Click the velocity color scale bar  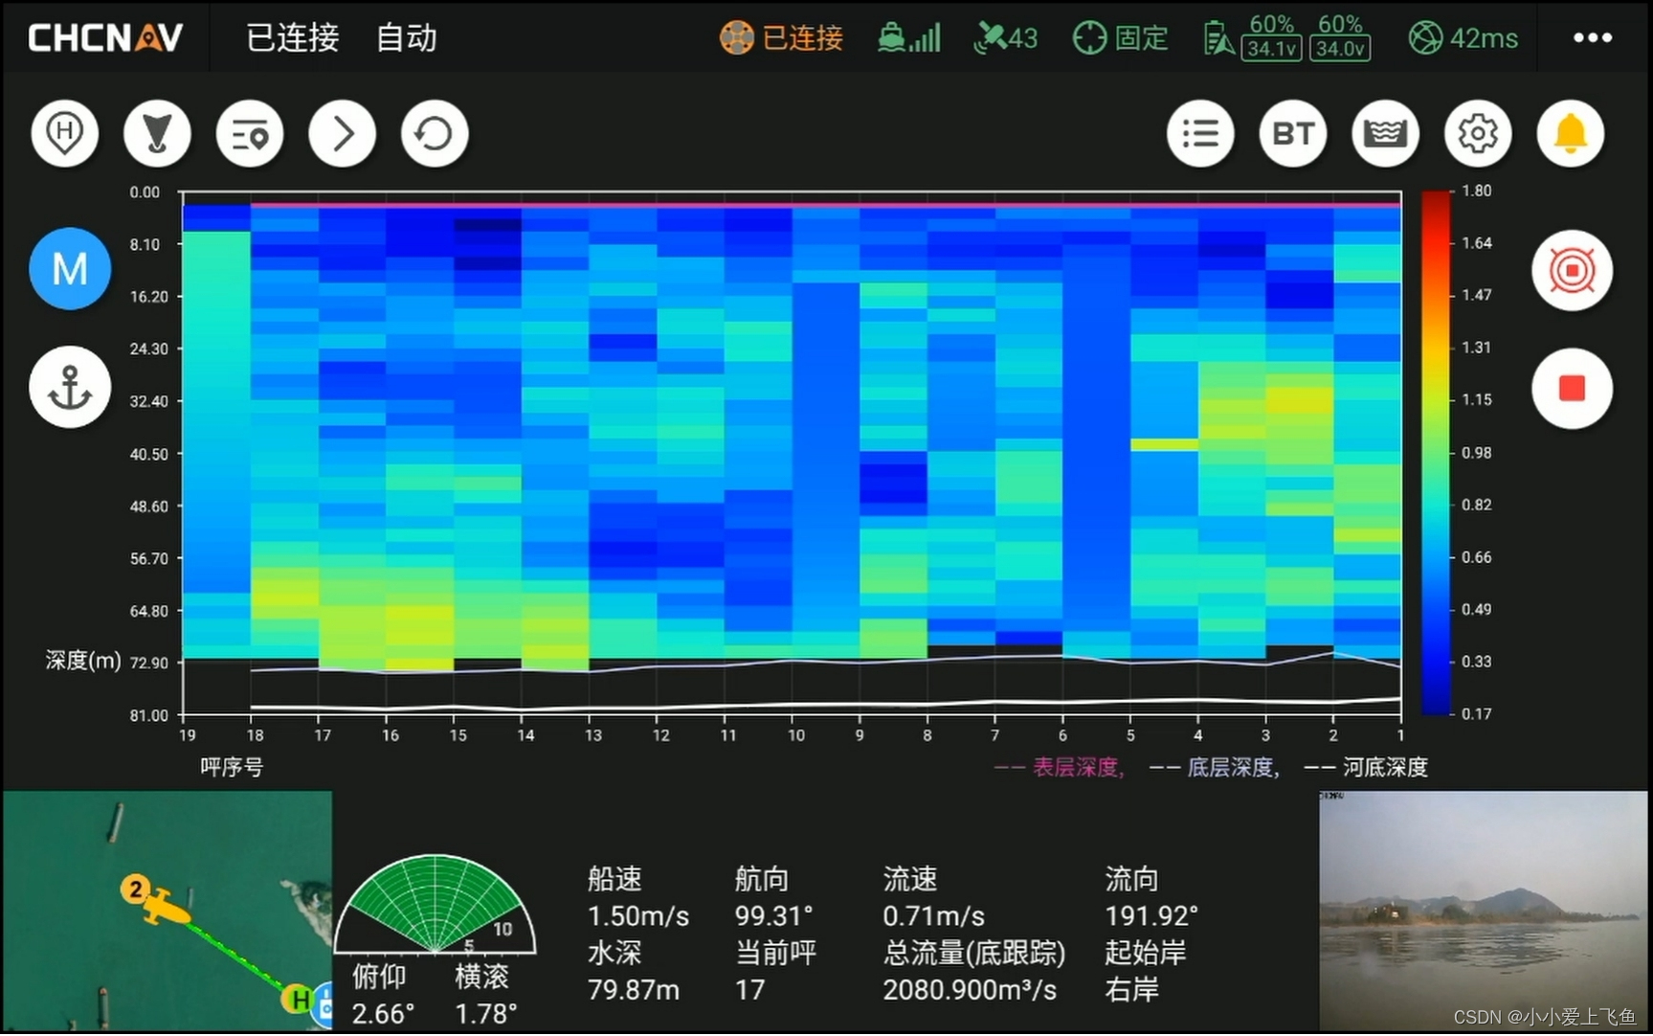(1435, 450)
